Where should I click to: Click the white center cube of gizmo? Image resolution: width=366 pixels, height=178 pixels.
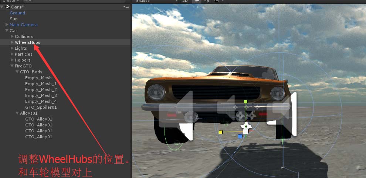(245, 131)
